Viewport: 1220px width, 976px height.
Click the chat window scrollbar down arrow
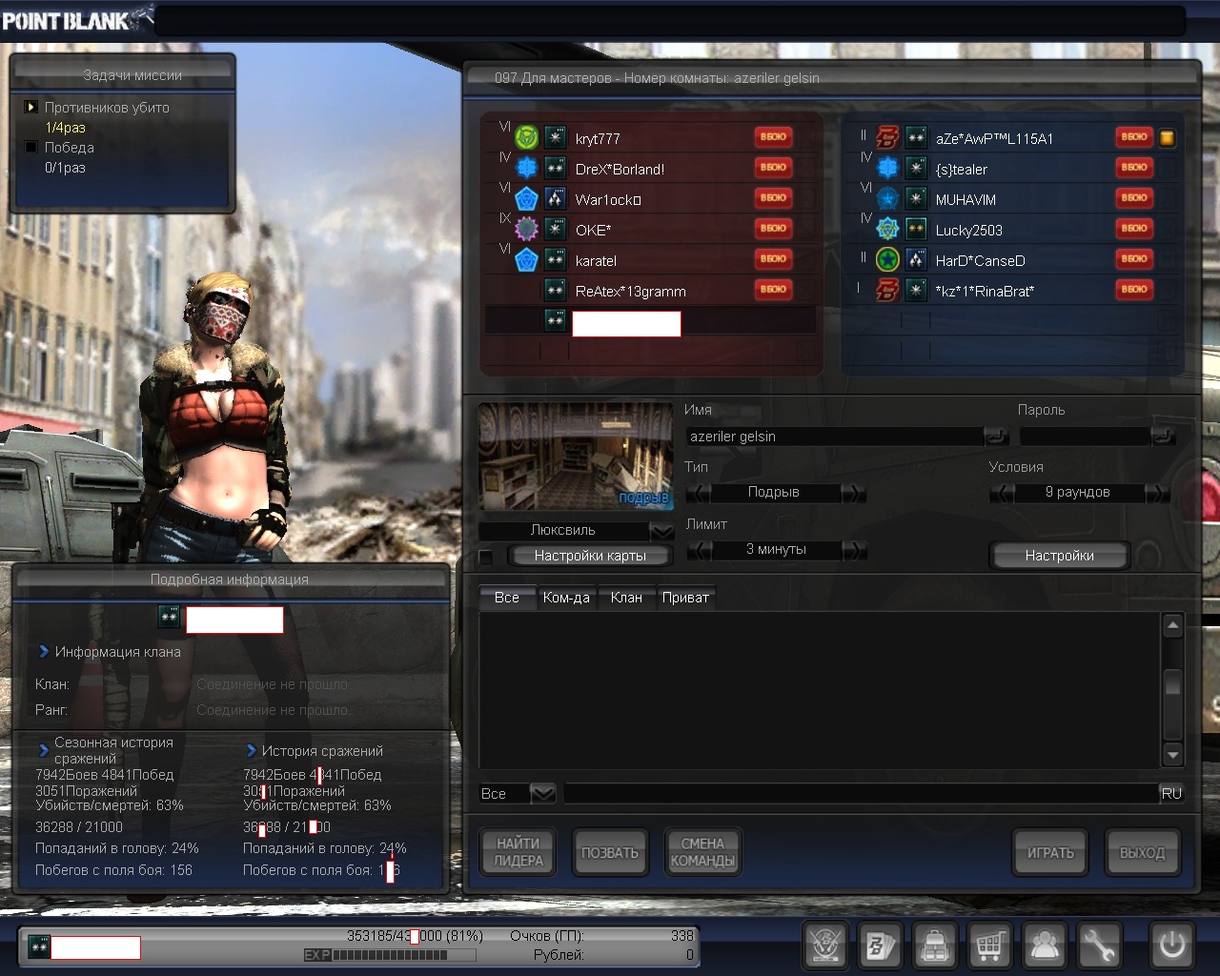pos(1173,755)
